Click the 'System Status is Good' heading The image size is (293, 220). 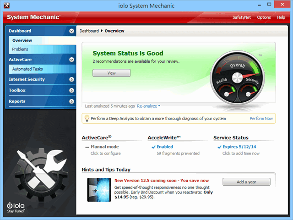coord(128,53)
